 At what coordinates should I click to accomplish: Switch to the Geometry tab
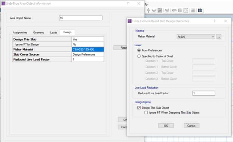[x=38, y=33]
